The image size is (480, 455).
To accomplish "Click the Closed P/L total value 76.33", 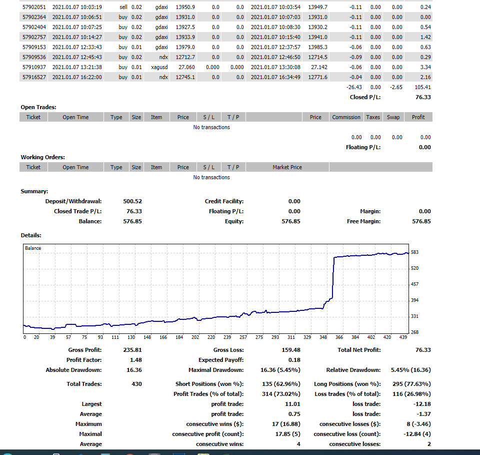I will tap(422, 97).
